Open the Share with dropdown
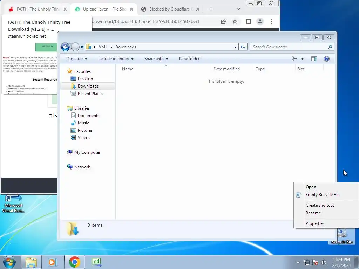 pyautogui.click(x=156, y=59)
